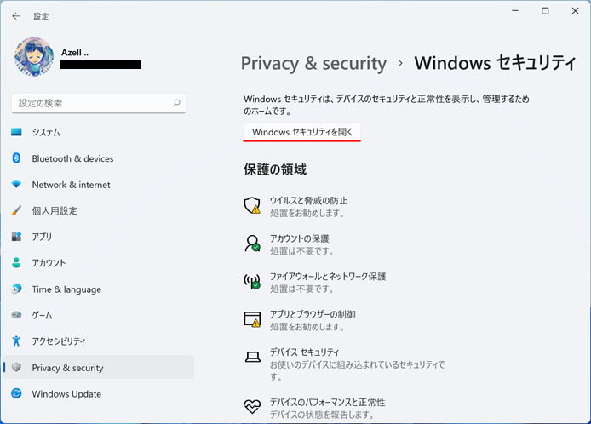Click the back arrow icon
The height and width of the screenshot is (424, 591).
[x=16, y=16]
